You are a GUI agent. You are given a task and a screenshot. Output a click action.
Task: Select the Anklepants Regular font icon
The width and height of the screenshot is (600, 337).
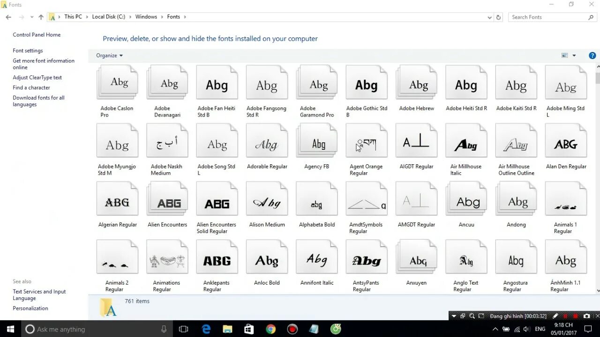tap(217, 256)
